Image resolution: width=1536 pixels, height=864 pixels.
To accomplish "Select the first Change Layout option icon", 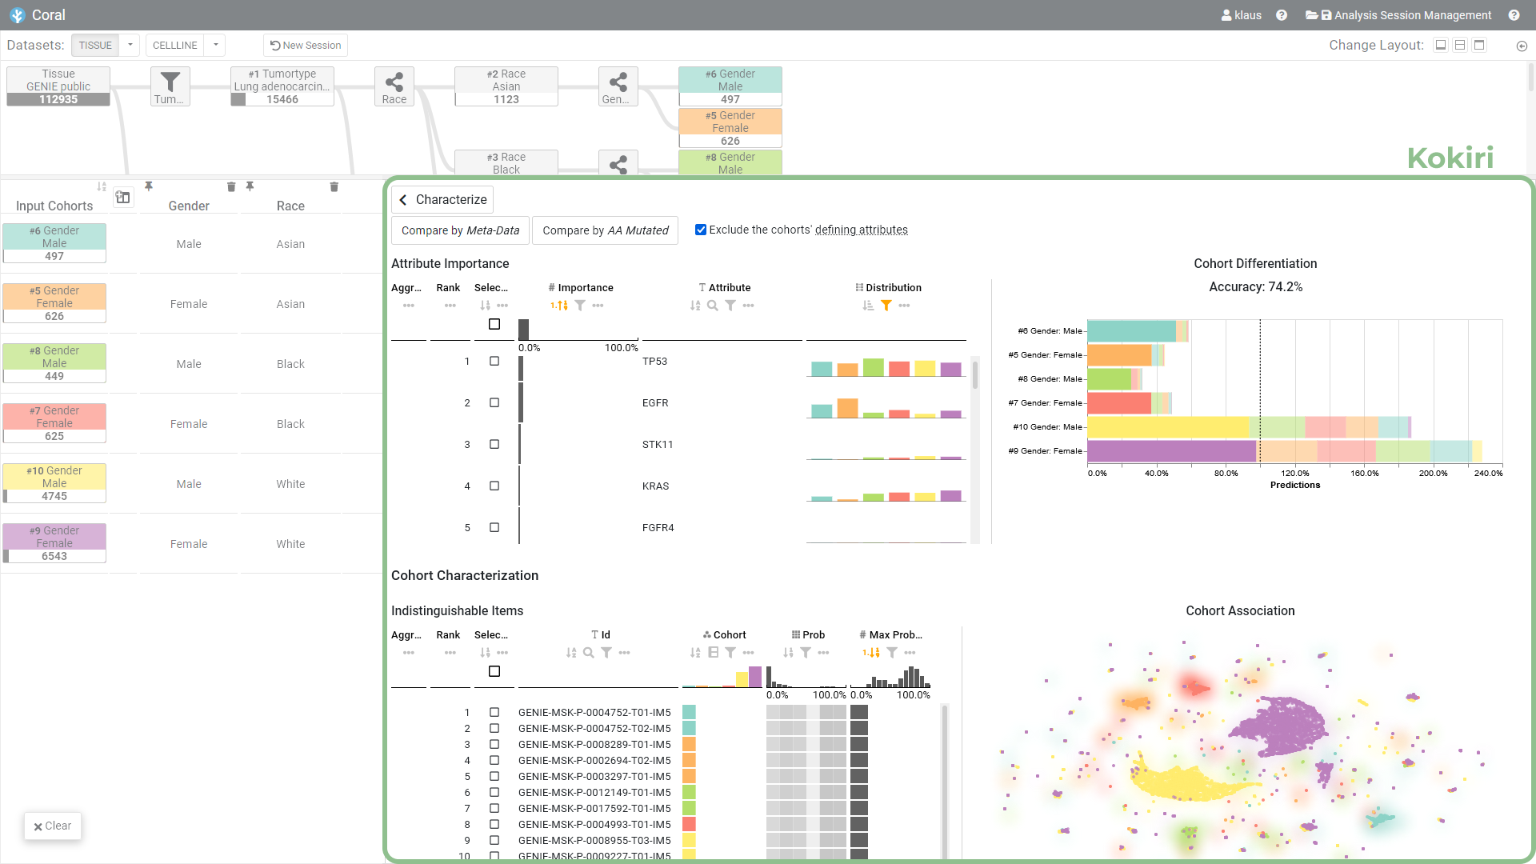I will 1441,45.
